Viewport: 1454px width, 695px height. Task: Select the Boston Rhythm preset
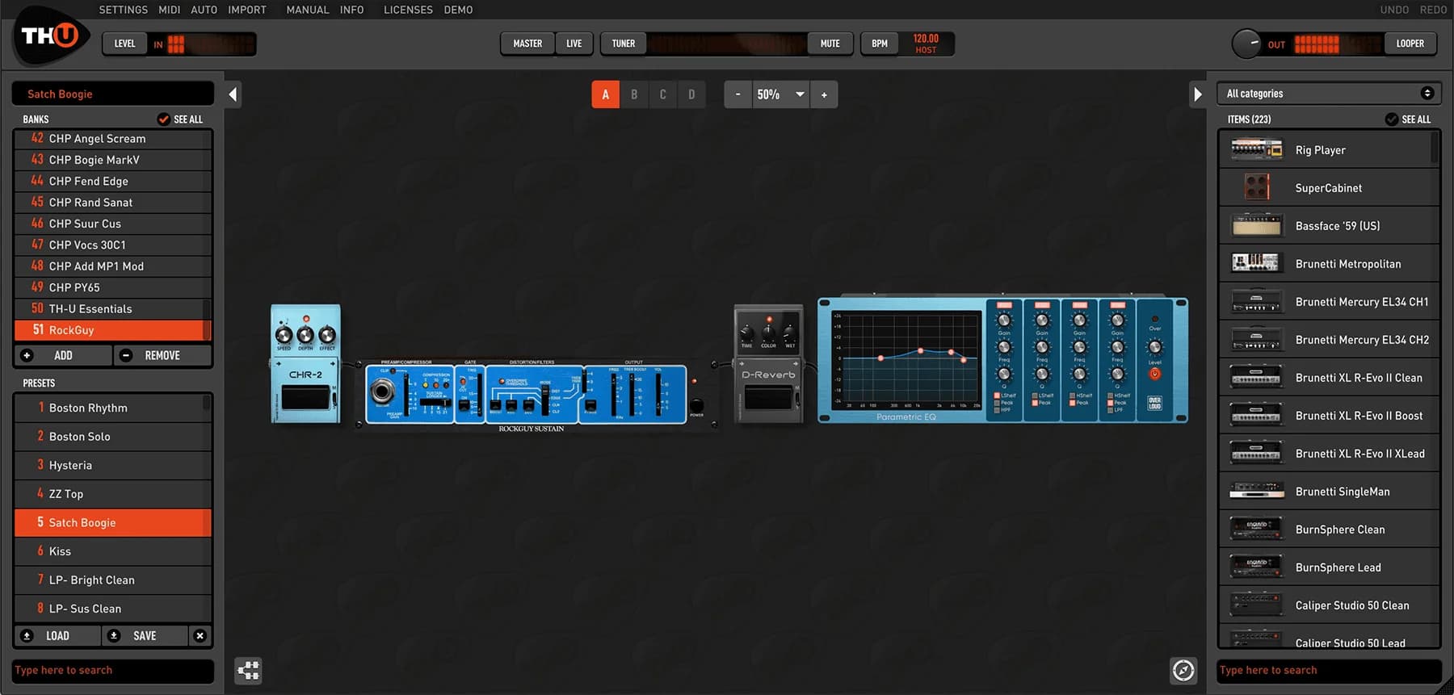112,408
